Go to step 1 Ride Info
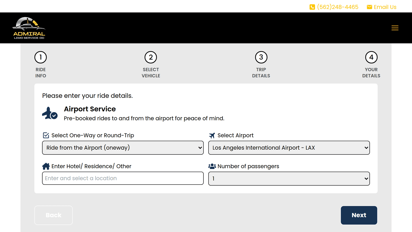This screenshot has height=232, width=412. 41,65
